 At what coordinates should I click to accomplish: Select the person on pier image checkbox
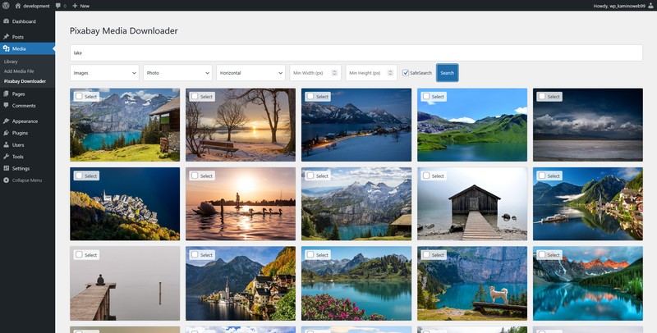pos(78,254)
